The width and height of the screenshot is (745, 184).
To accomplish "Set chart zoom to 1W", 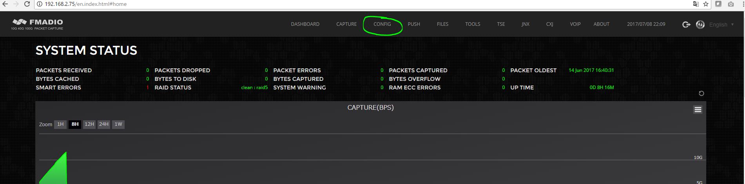I will [x=118, y=124].
